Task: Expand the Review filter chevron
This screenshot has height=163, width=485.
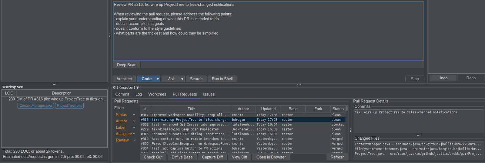Action: tap(134, 140)
